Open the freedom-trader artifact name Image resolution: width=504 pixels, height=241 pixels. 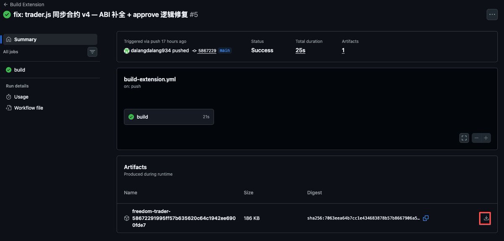pyautogui.click(x=184, y=218)
